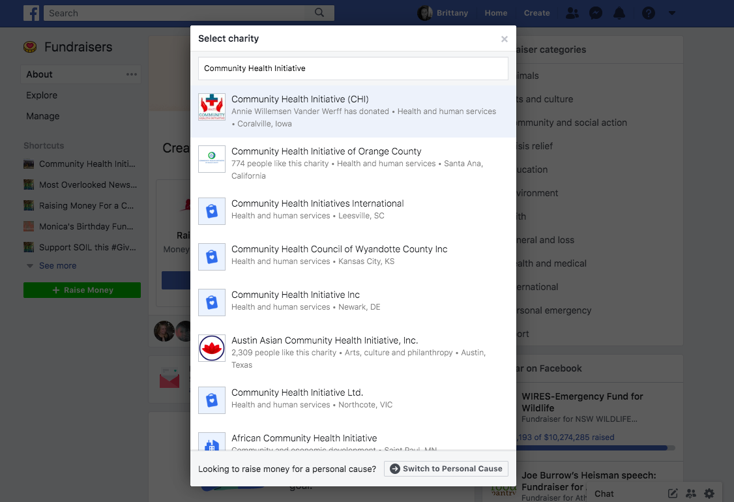This screenshot has width=734, height=502.
Task: Select Explore in the sidebar
Action: pyautogui.click(x=42, y=95)
